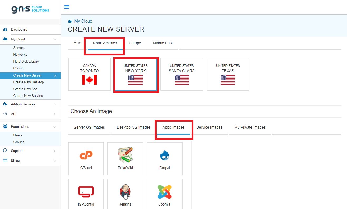Click the Dashboard gauge icon
The width and height of the screenshot is (347, 209).
point(5,30)
